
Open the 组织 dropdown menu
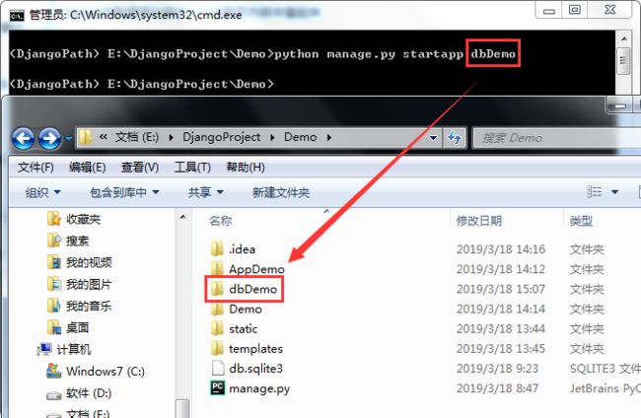pyautogui.click(x=43, y=192)
